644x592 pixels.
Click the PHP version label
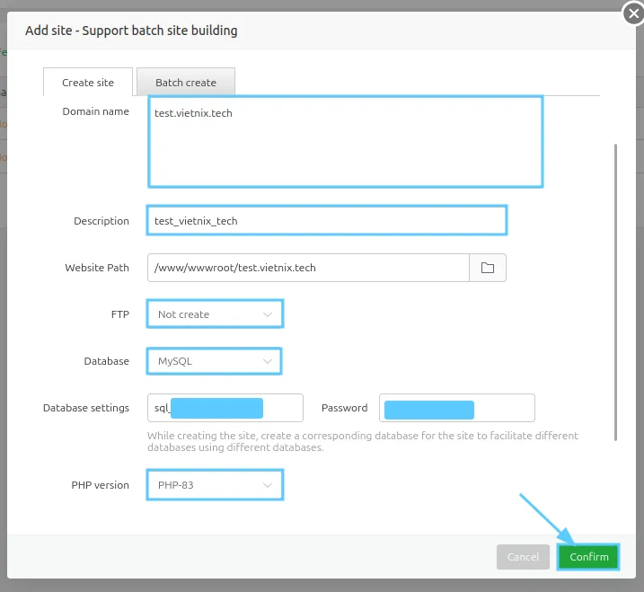point(101,485)
